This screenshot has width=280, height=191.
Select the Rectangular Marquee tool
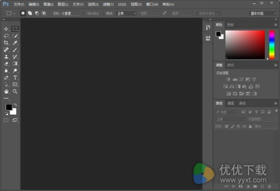[x=15, y=29]
